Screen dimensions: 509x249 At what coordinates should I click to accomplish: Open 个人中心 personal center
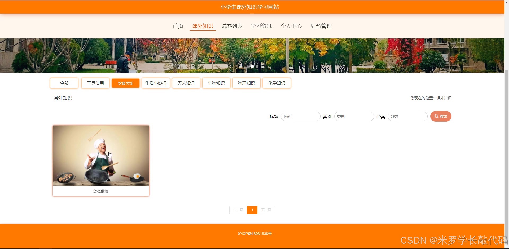click(x=291, y=26)
